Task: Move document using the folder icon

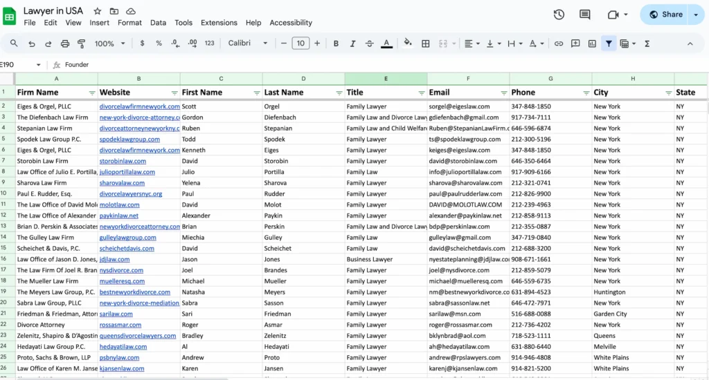Action: click(114, 11)
